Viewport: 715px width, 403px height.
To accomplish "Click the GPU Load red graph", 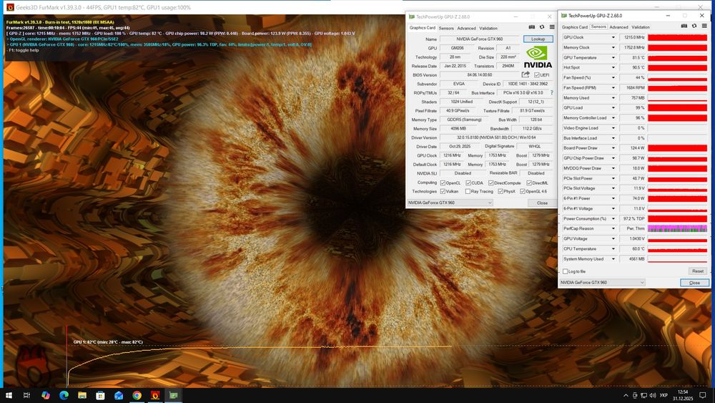I will pyautogui.click(x=677, y=107).
